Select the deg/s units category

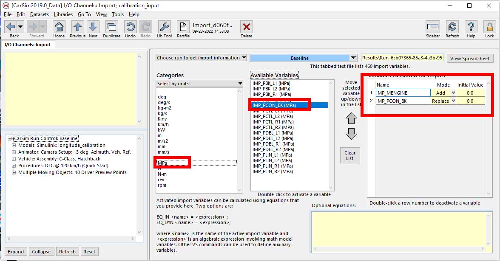(164, 103)
